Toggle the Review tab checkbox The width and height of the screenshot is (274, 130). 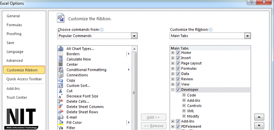tap(178, 79)
